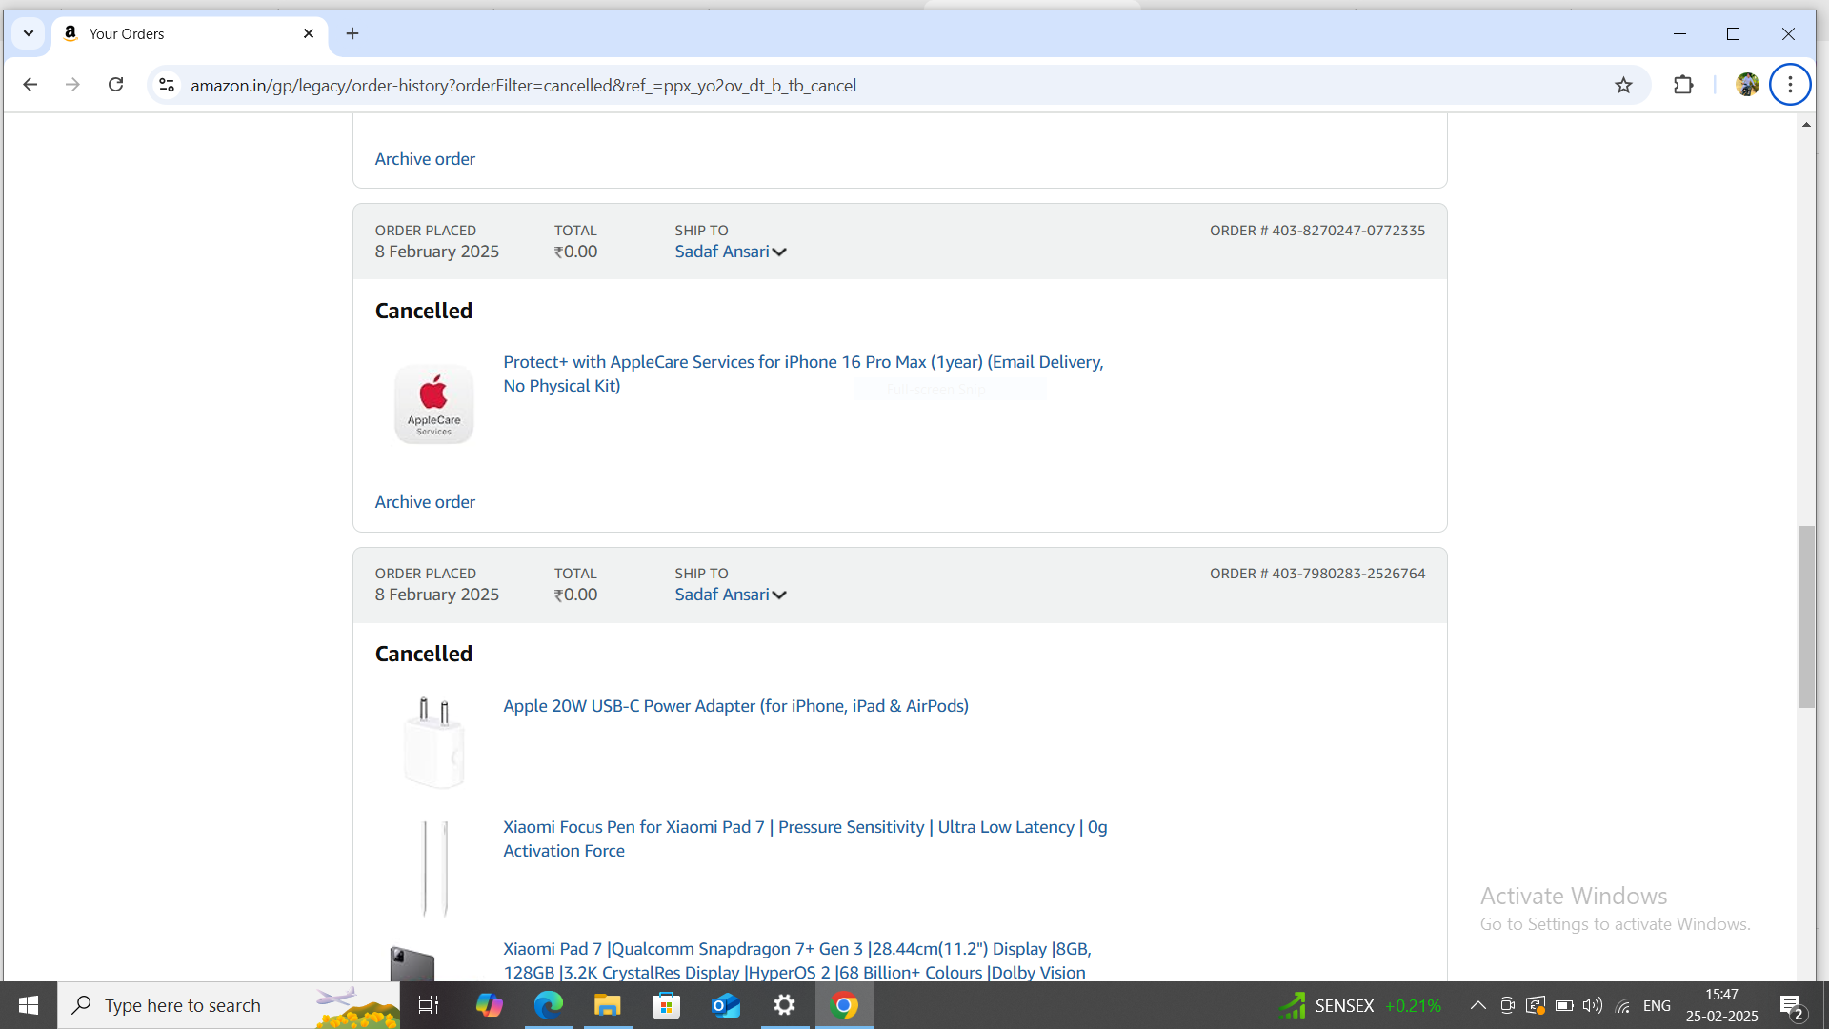Open the notification center icon
This screenshot has height=1029, width=1829.
1791,1005
